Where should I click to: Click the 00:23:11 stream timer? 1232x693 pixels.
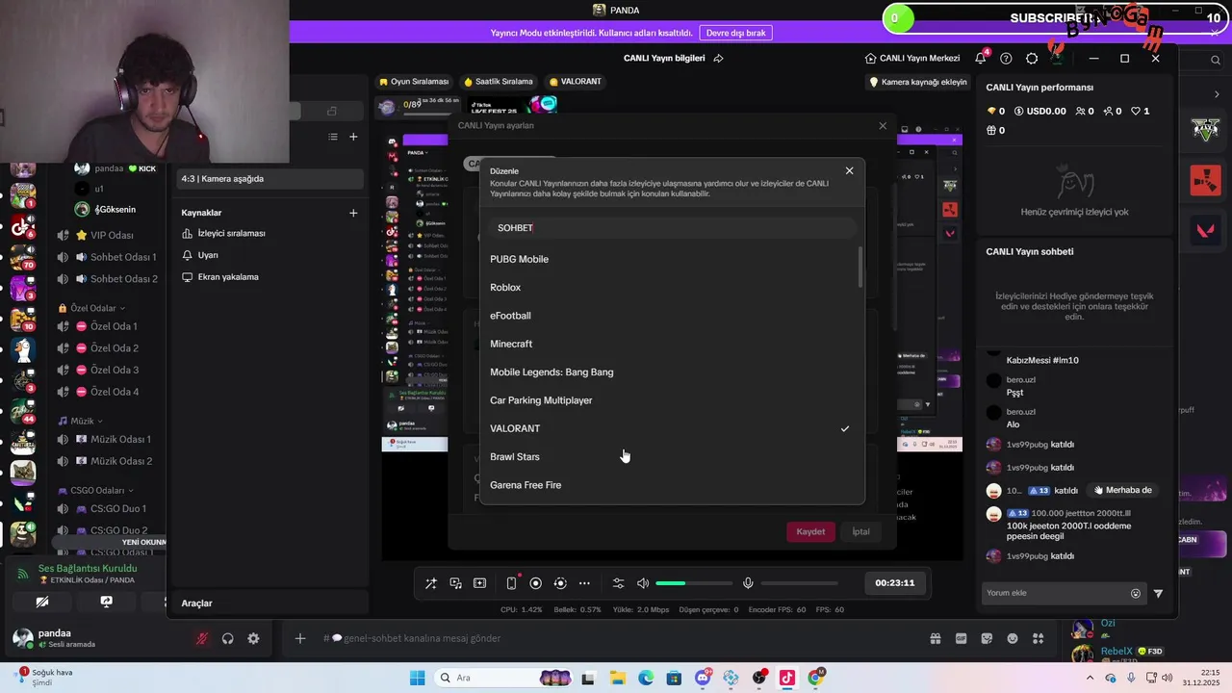tap(894, 582)
